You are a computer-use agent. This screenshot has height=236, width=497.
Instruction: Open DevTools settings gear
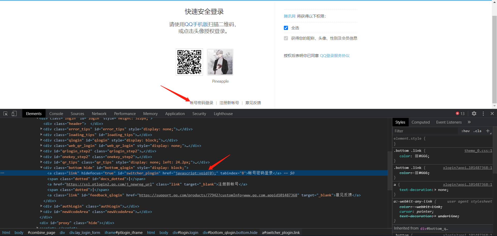[474, 113]
